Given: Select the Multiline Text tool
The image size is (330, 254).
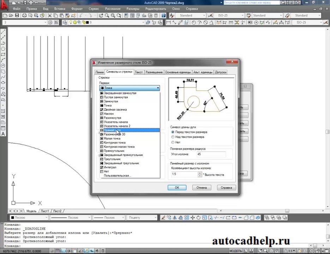Looking at the screenshot, I should point(3,134).
